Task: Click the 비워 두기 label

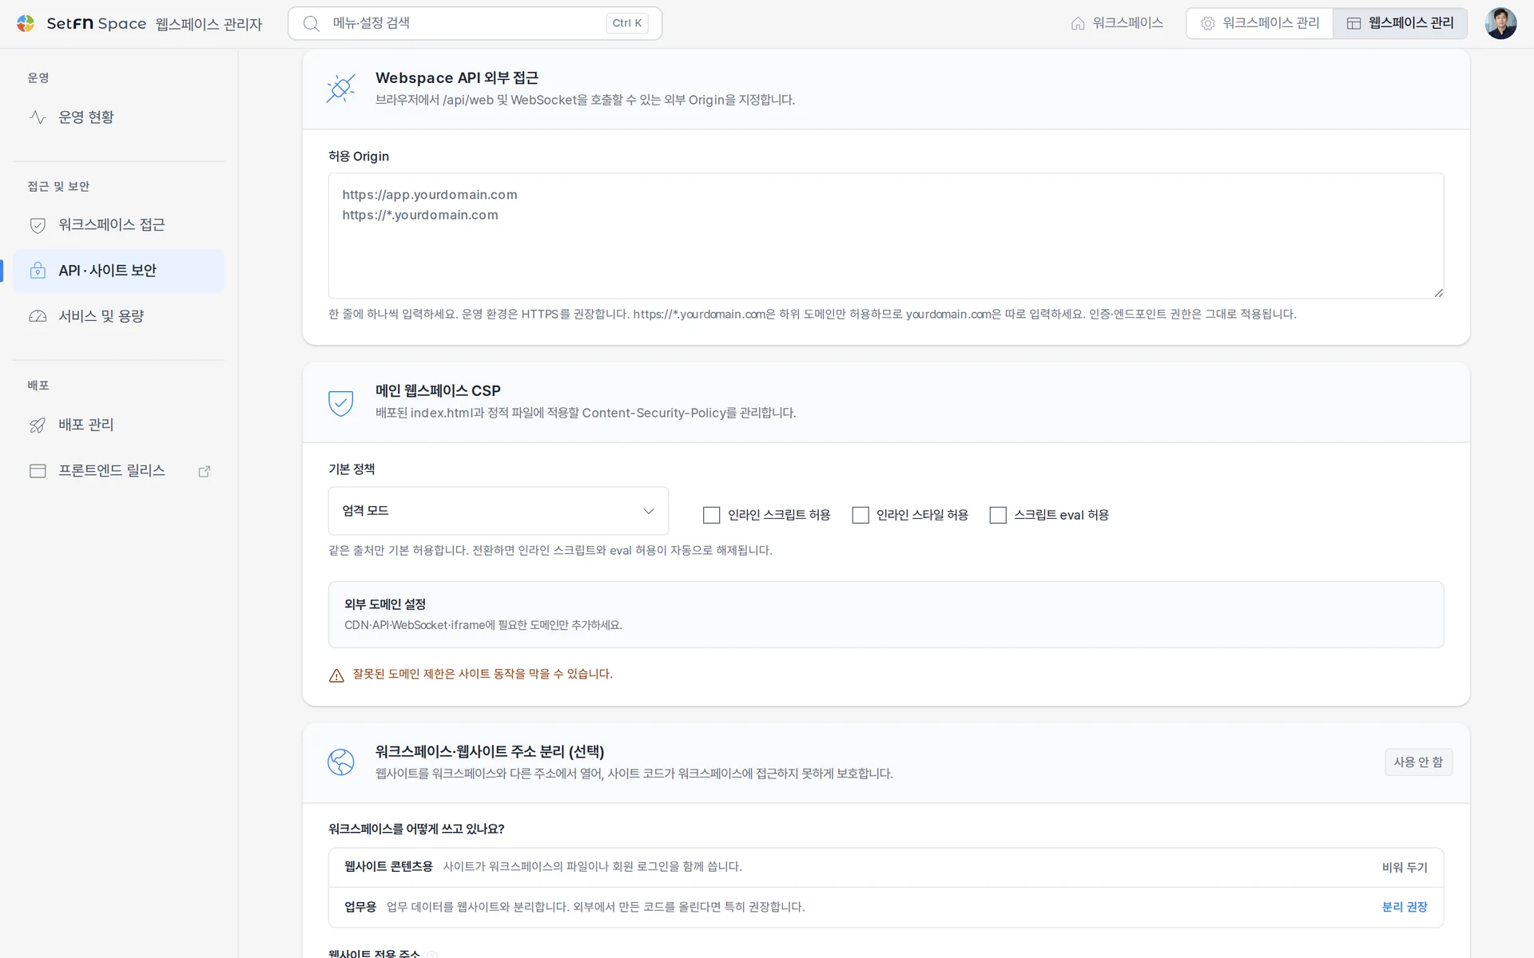Action: (1405, 867)
